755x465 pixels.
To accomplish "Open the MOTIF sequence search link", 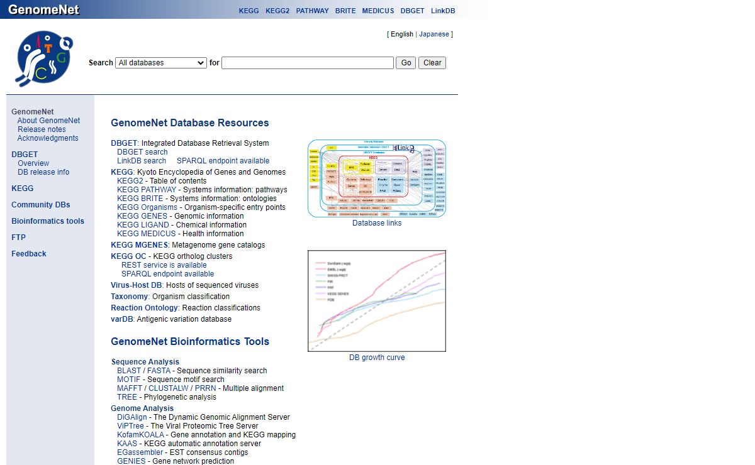I will 129,380.
